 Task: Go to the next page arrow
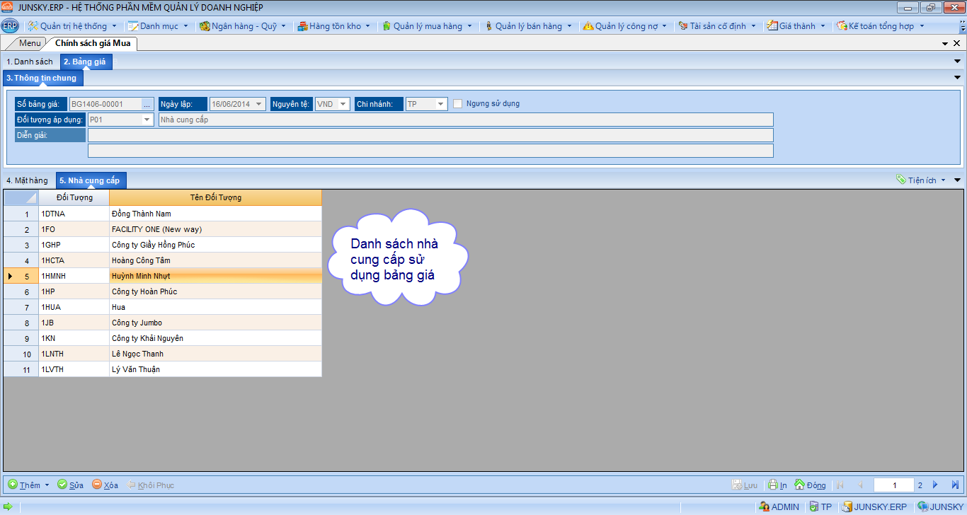(x=935, y=485)
